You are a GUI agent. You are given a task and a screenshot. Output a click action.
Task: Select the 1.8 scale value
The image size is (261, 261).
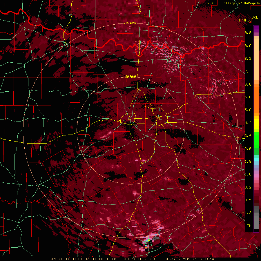point(248,162)
